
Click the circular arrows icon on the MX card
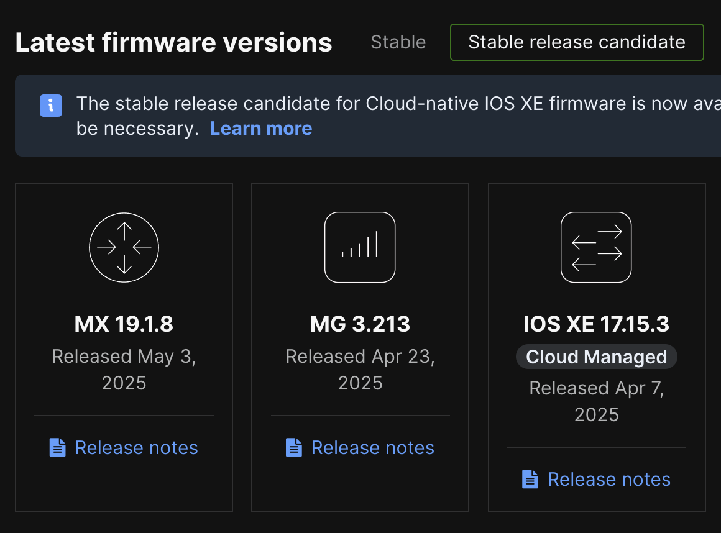124,247
